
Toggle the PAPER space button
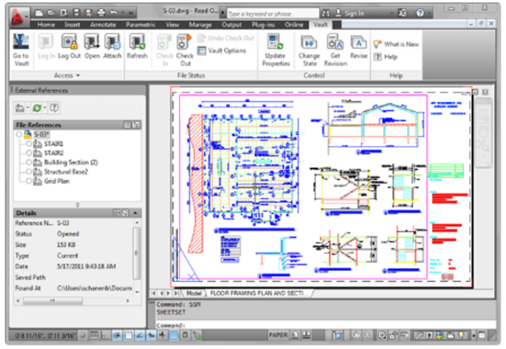(278, 335)
